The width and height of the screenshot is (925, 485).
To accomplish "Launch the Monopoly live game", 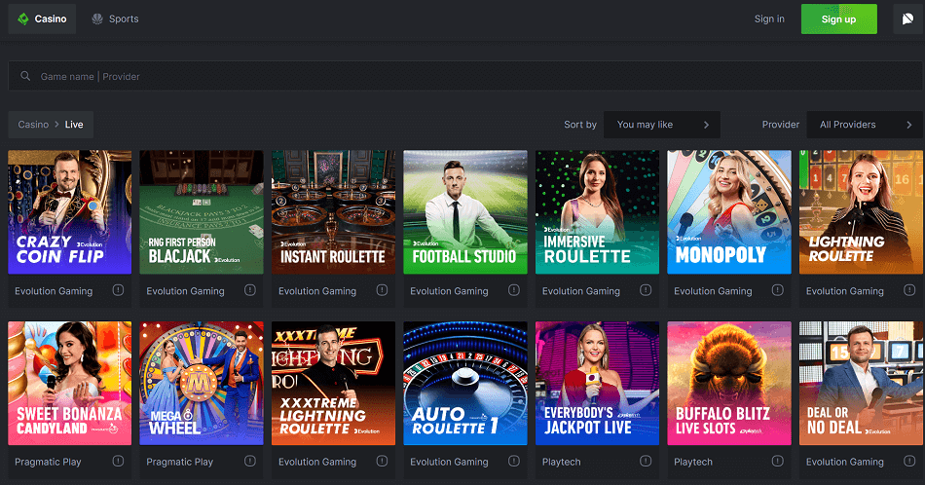I will (729, 211).
